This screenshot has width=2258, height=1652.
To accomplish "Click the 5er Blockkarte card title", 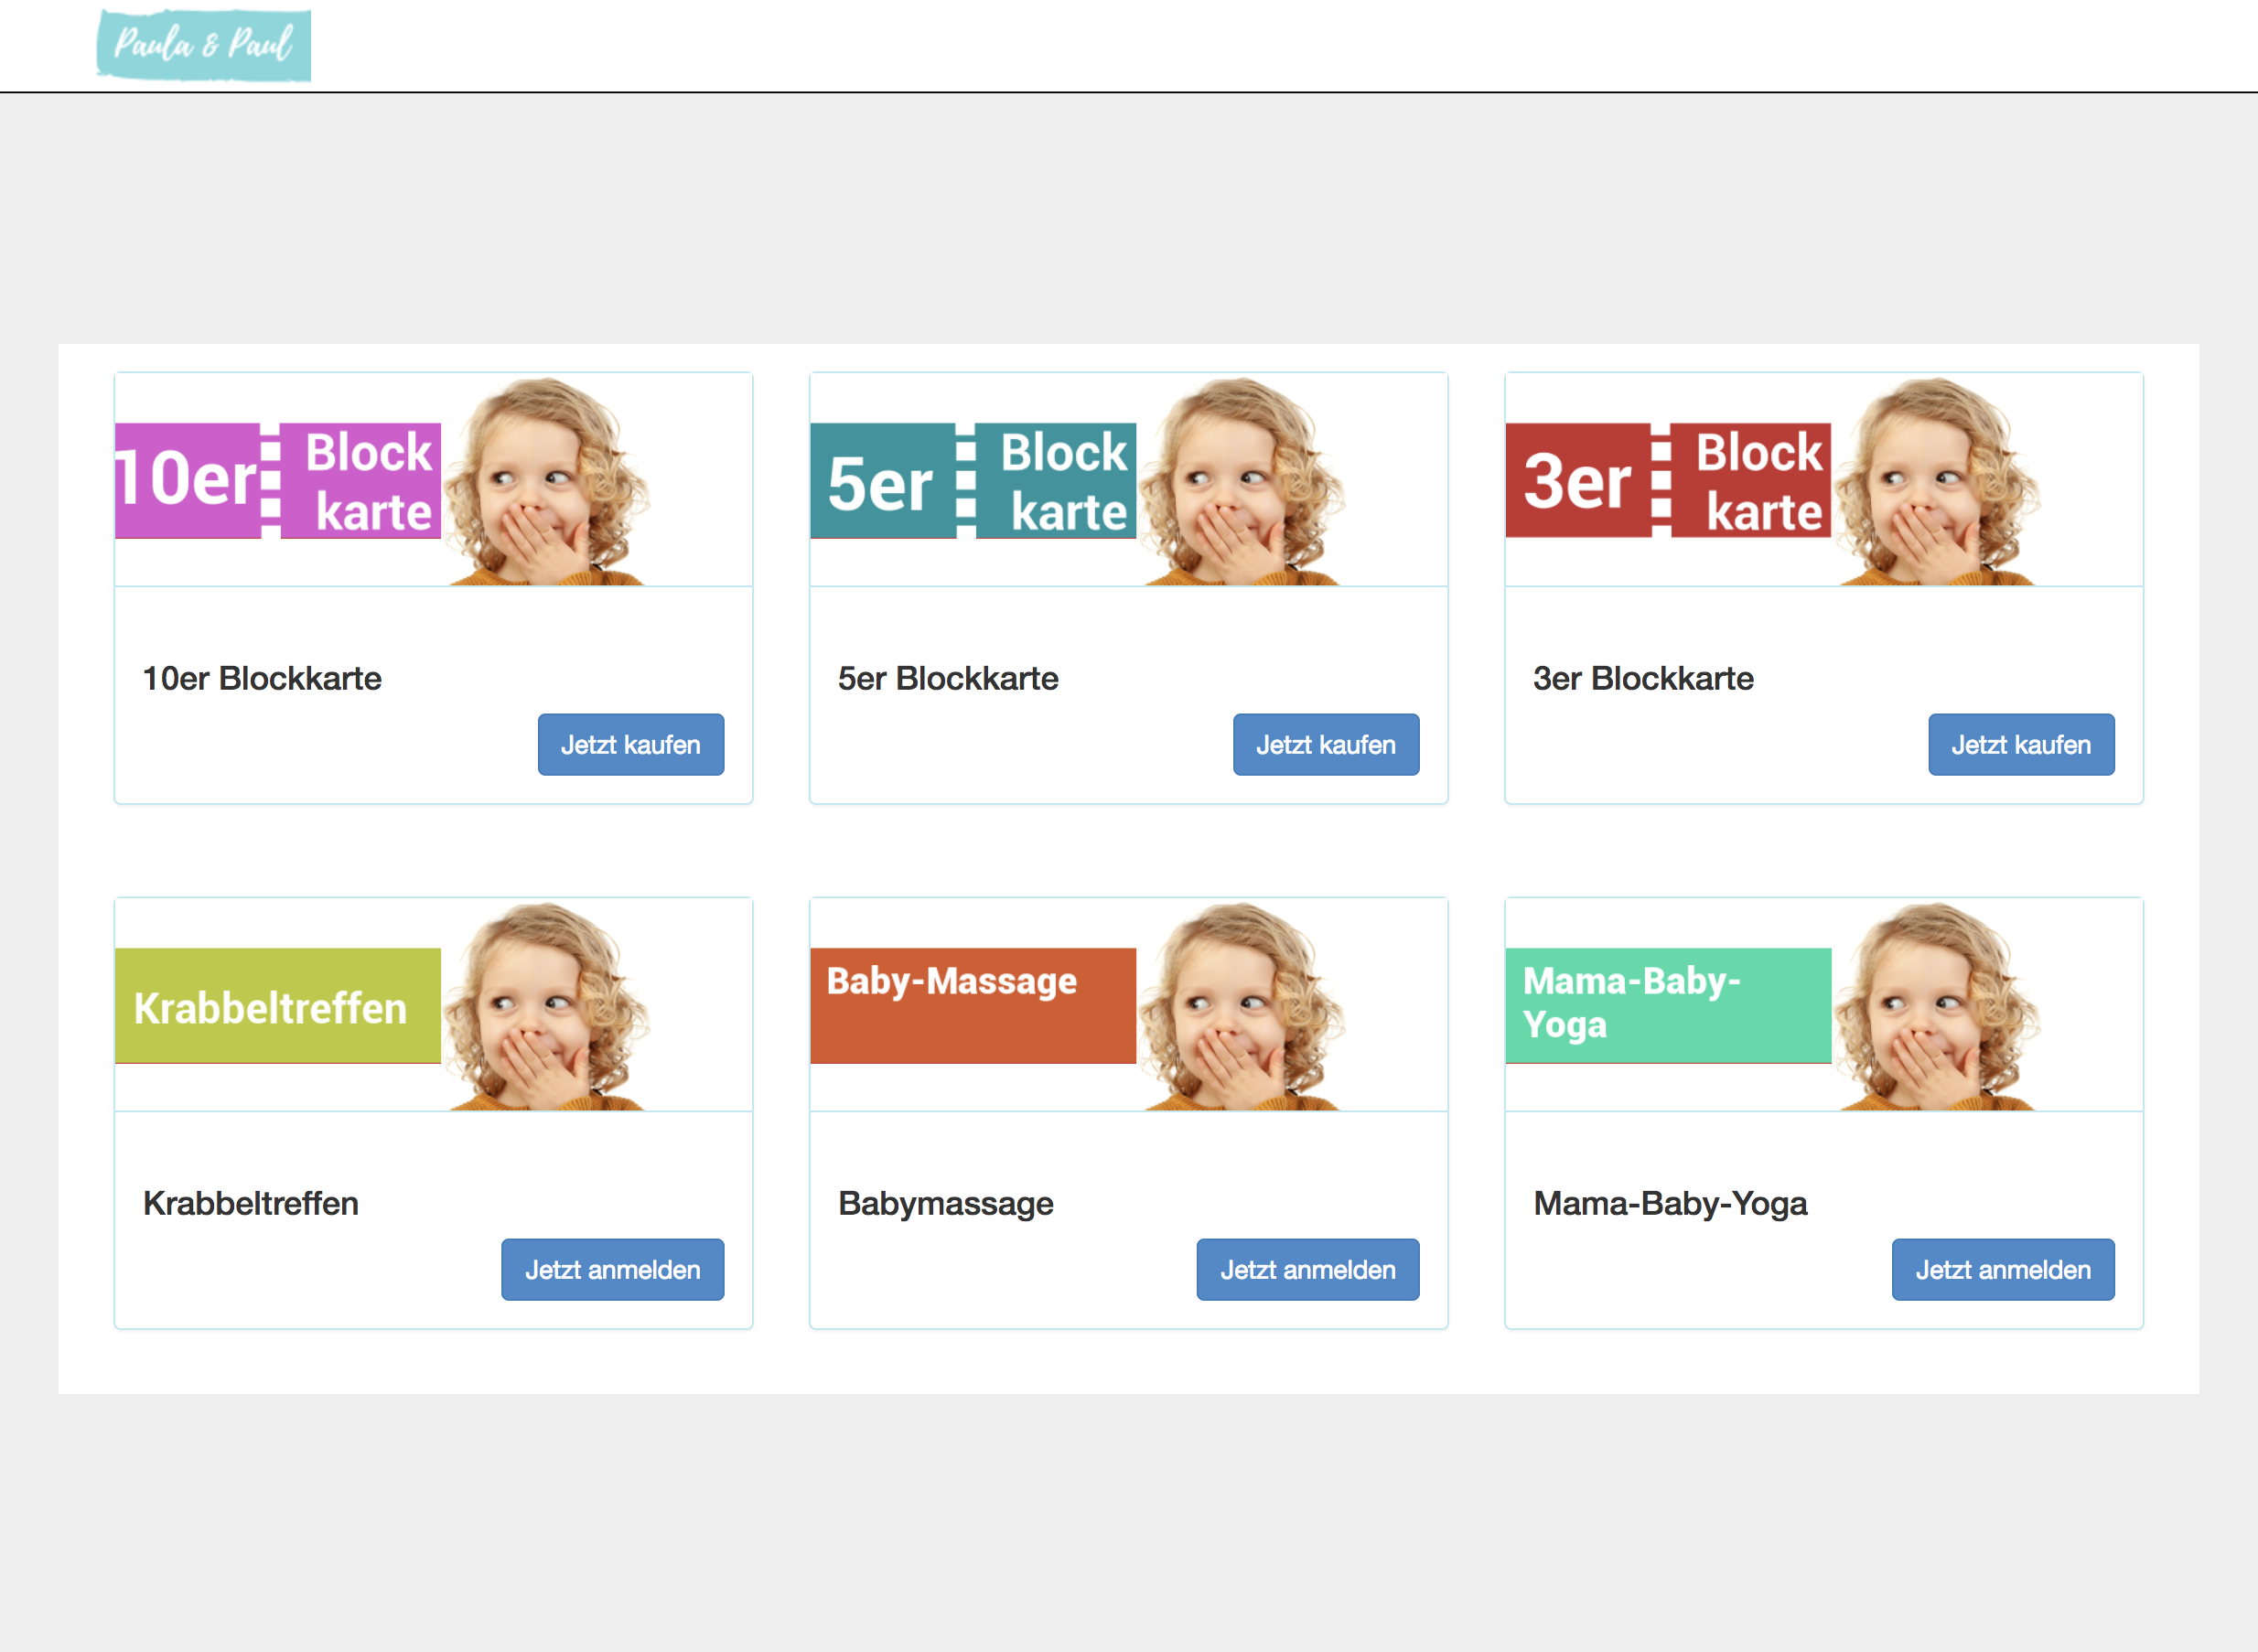I will [948, 678].
